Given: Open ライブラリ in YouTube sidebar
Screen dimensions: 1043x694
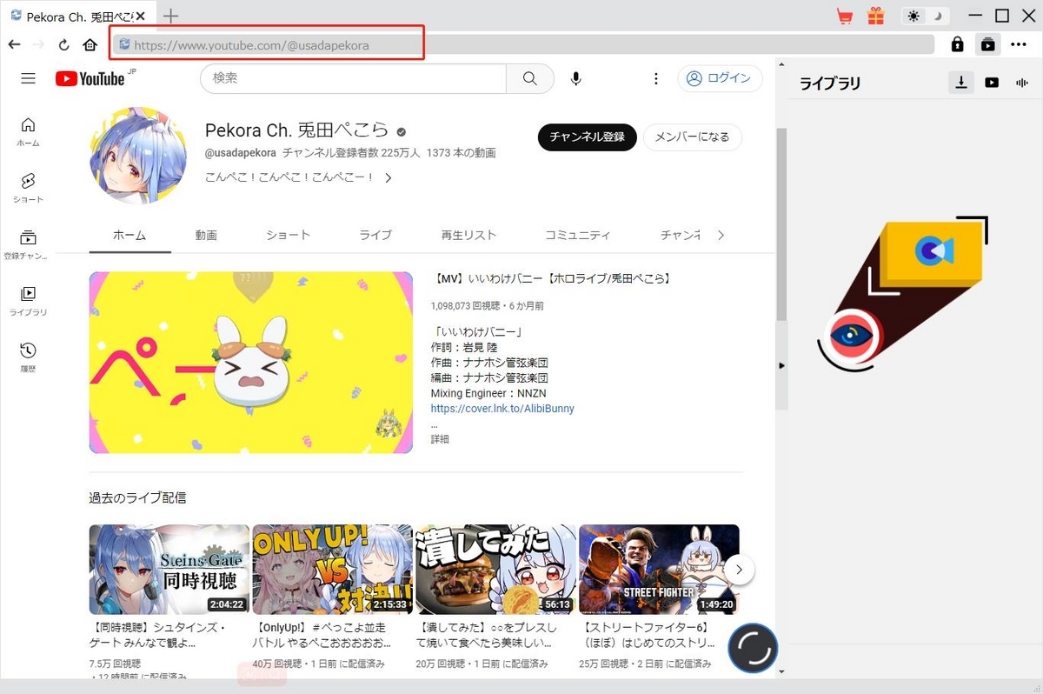Looking at the screenshot, I should pyautogui.click(x=28, y=301).
